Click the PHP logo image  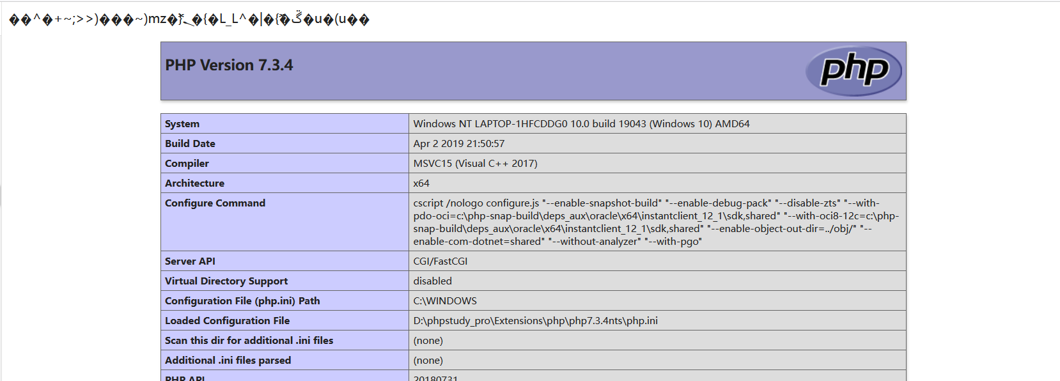[853, 71]
